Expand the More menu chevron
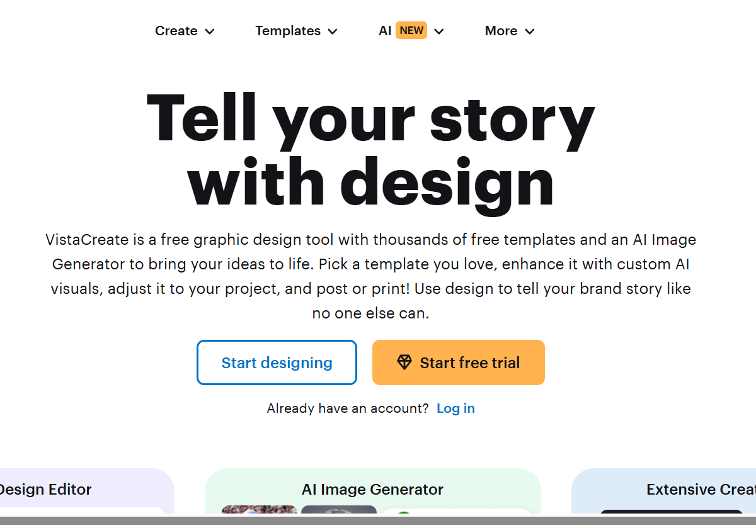 coord(529,31)
